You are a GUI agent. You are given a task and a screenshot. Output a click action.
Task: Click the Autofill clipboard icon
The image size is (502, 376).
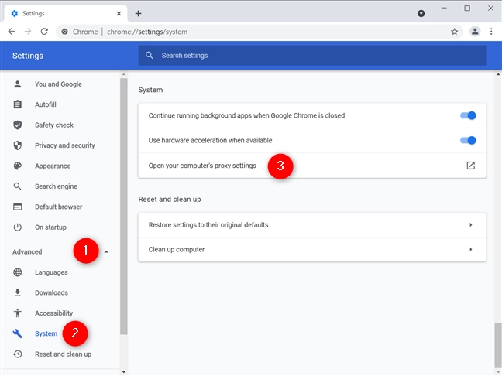(x=18, y=104)
